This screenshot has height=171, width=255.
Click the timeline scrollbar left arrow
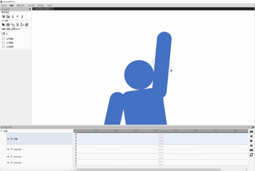(75, 170)
